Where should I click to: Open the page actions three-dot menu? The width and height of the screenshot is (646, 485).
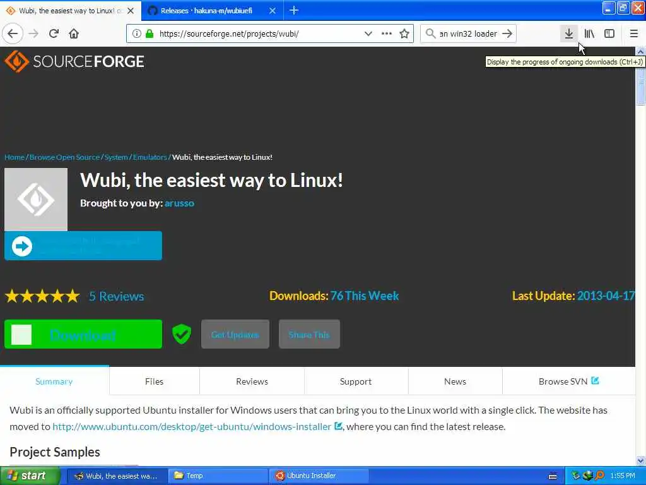387,33
